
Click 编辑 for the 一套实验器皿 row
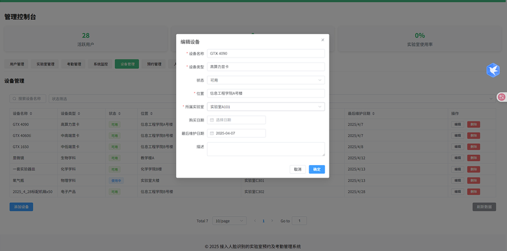pos(458,169)
